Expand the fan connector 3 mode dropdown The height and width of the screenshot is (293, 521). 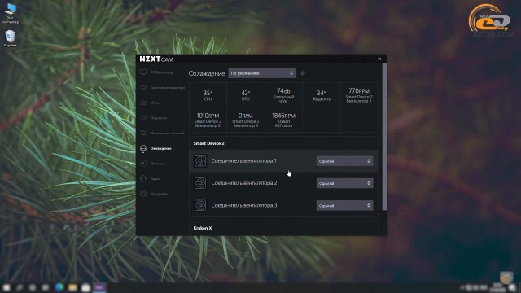344,206
